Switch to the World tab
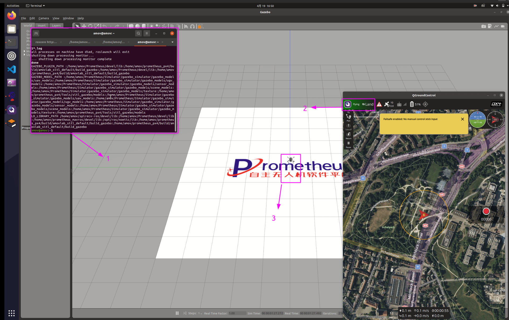Image resolution: width=509 pixels, height=320 pixels. coord(28,25)
